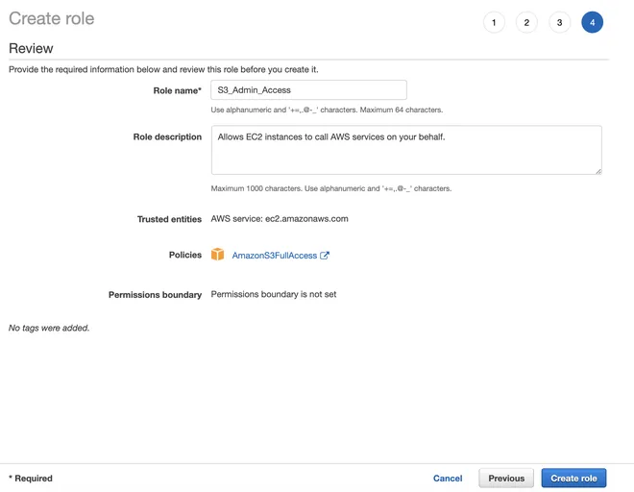Click the Role name input field
This screenshot has width=634, height=492.
coord(308,89)
